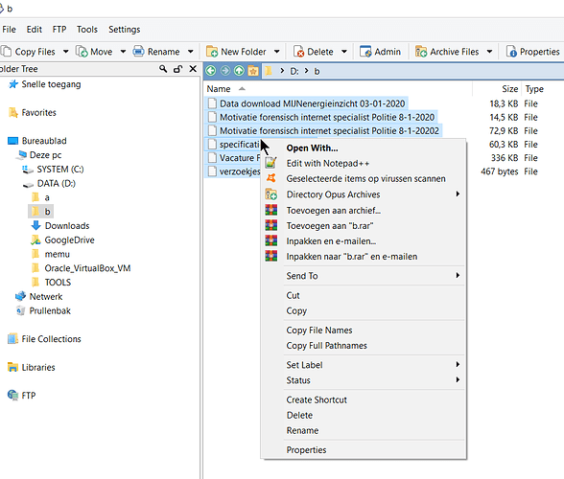Expand the Archive Files dropdown arrow
This screenshot has height=479, width=564.
pyautogui.click(x=489, y=52)
